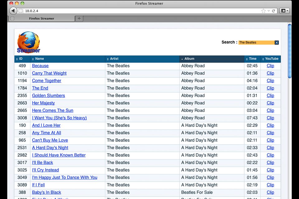The width and height of the screenshot is (299, 199).
Task: Select time cell 04:16
Action: tap(252, 81)
